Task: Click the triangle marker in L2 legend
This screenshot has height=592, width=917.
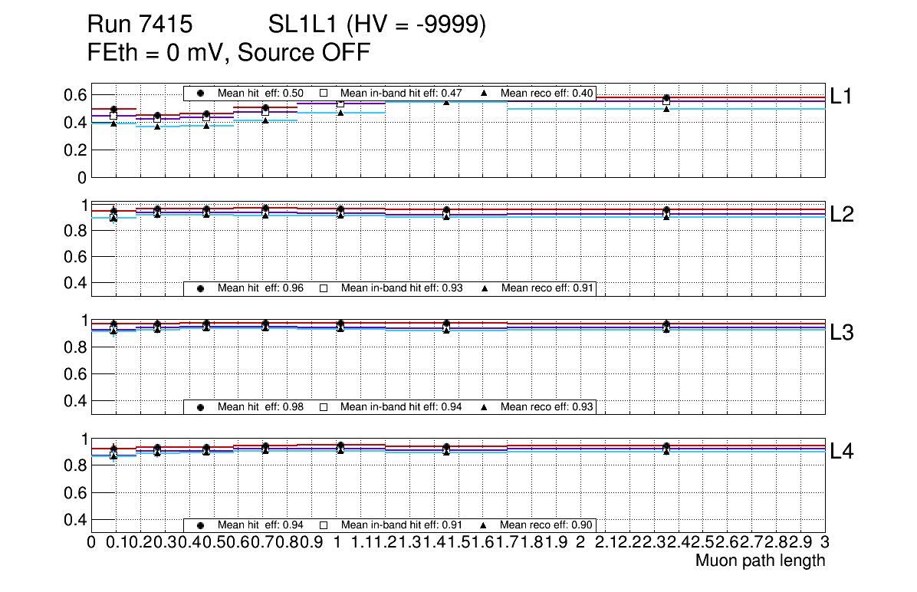Action: click(485, 288)
